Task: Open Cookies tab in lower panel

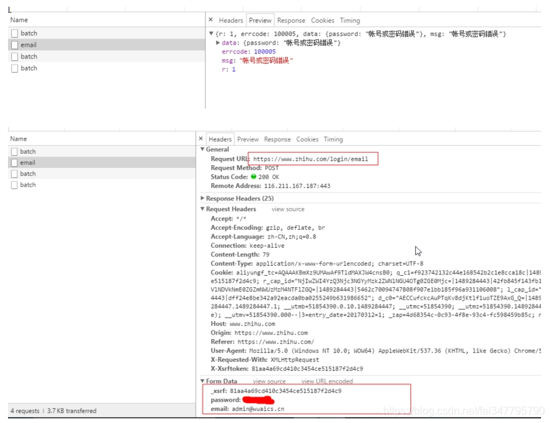Action: tap(307, 139)
